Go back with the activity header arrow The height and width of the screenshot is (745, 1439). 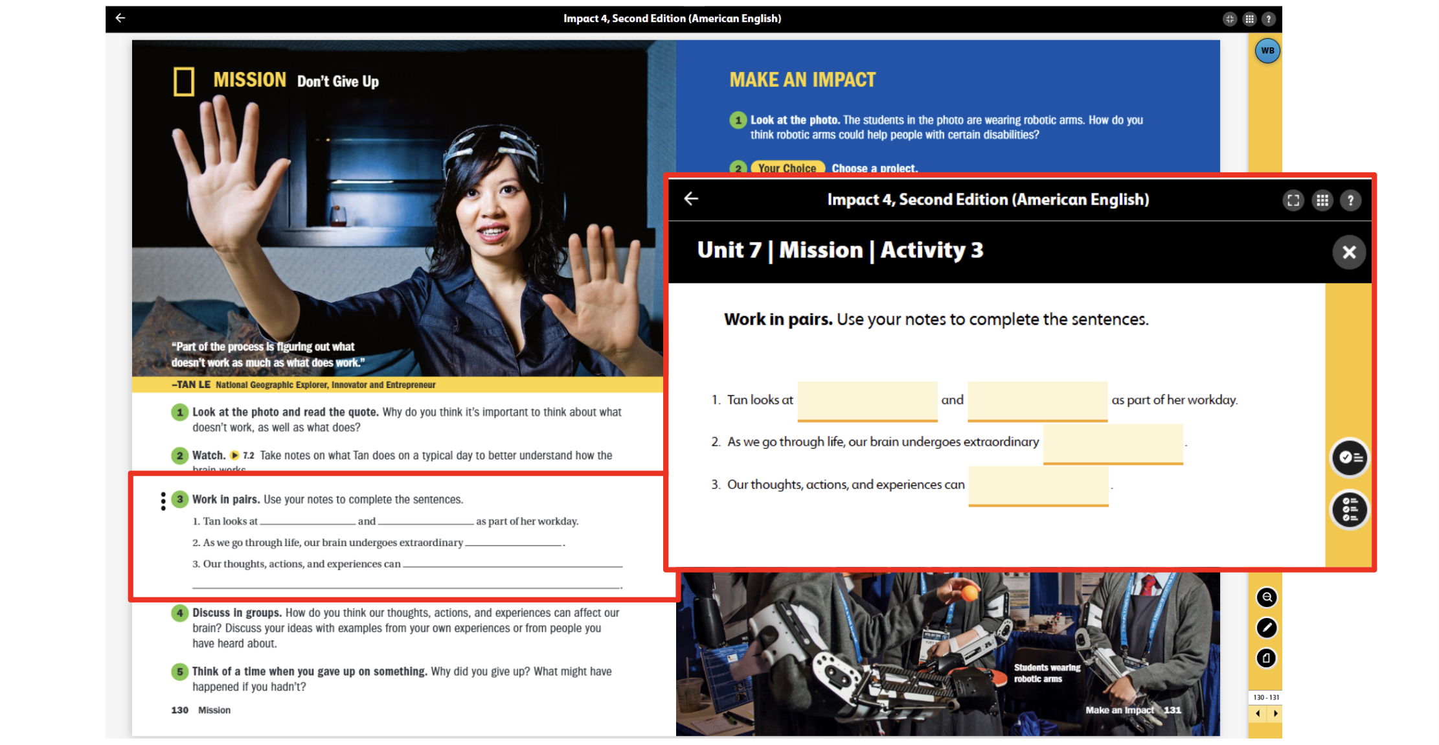tap(692, 199)
